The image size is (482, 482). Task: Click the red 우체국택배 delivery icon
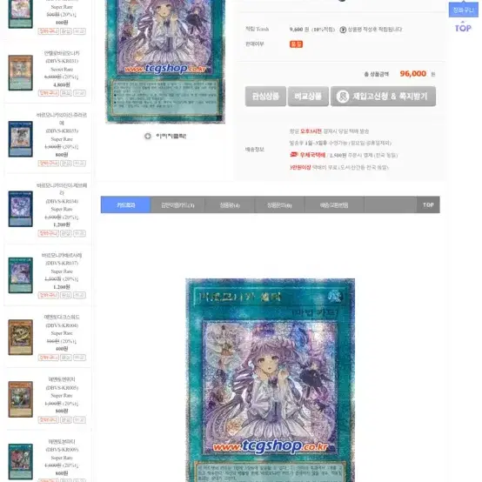coord(294,154)
